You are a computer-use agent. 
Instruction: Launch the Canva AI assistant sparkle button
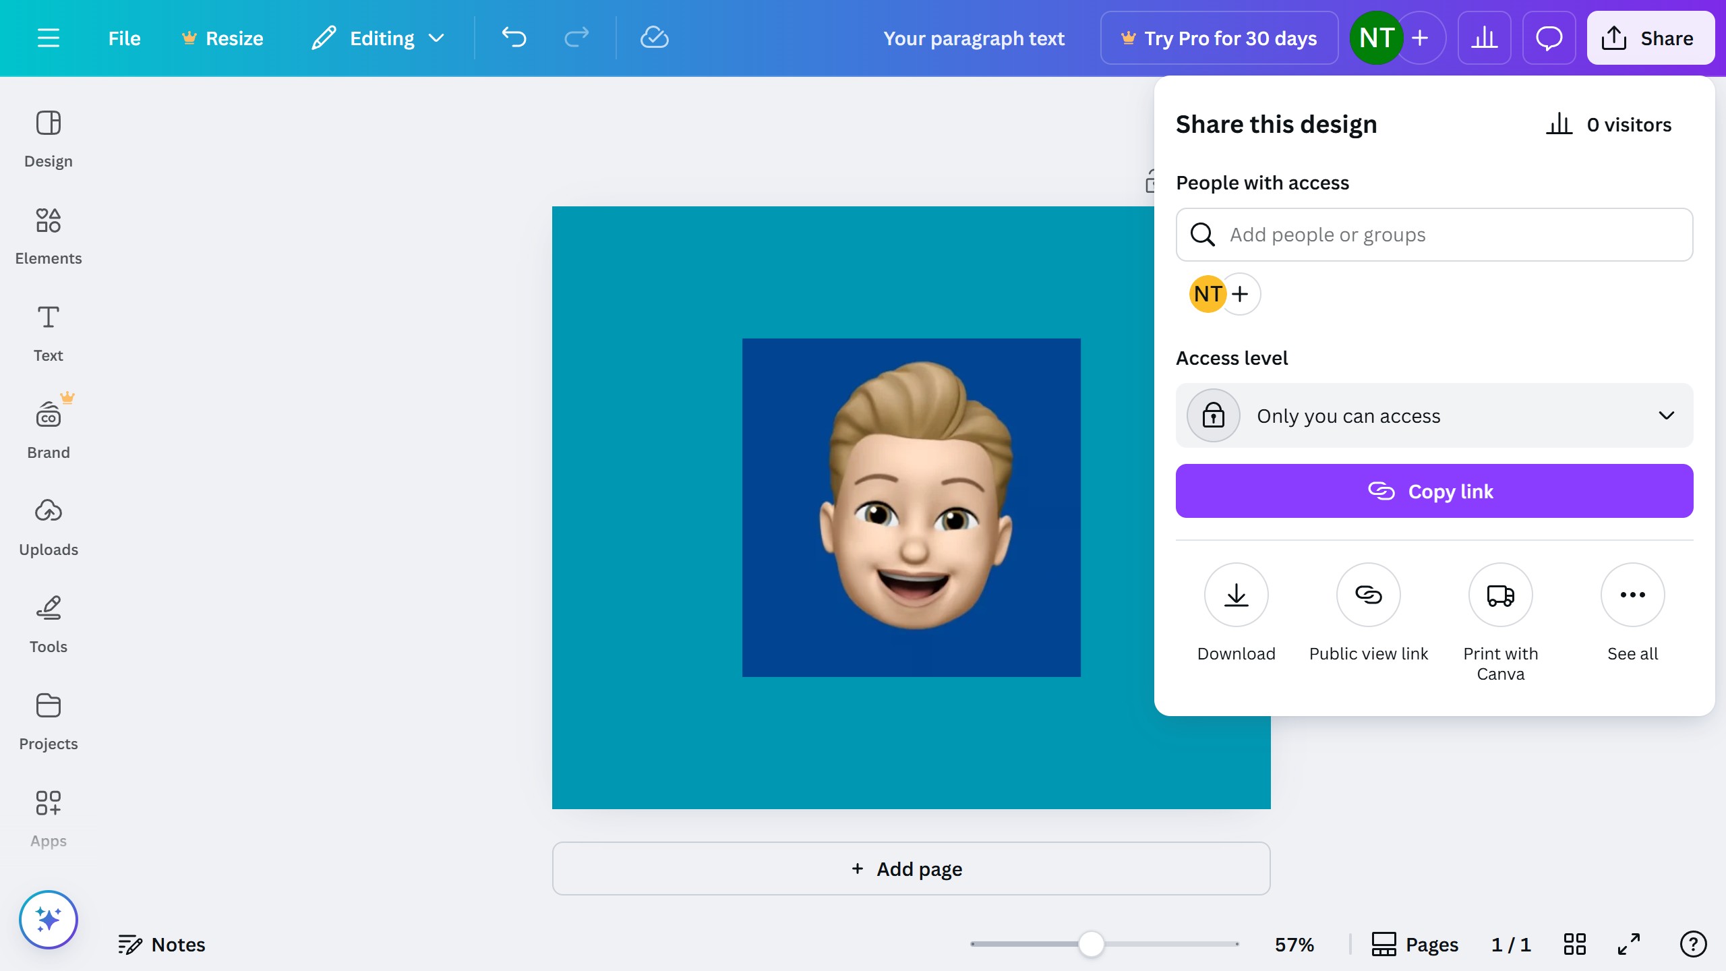48,920
